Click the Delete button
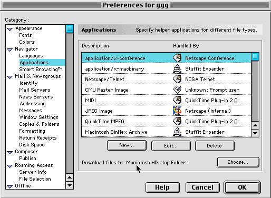Viewport: 271px width, 198px height. point(215,145)
